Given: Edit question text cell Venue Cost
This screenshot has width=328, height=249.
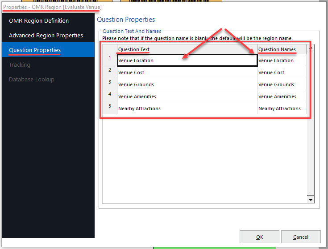Looking at the screenshot, I should click(187, 72).
